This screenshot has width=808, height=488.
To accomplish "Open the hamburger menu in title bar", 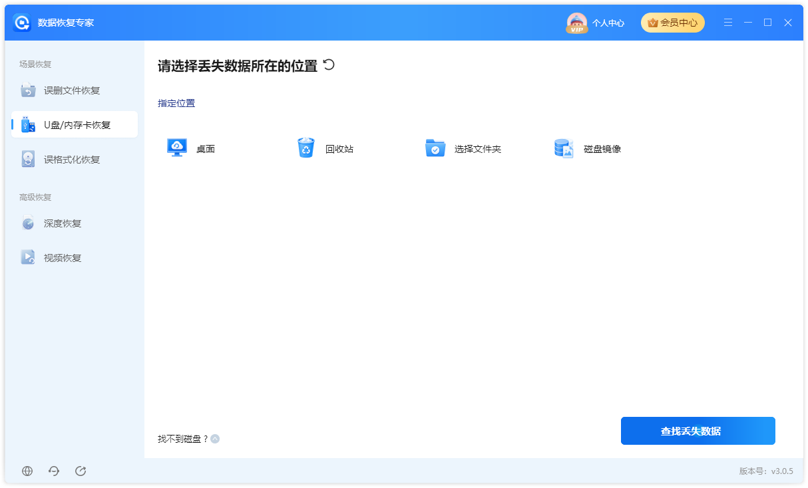I will click(x=729, y=23).
